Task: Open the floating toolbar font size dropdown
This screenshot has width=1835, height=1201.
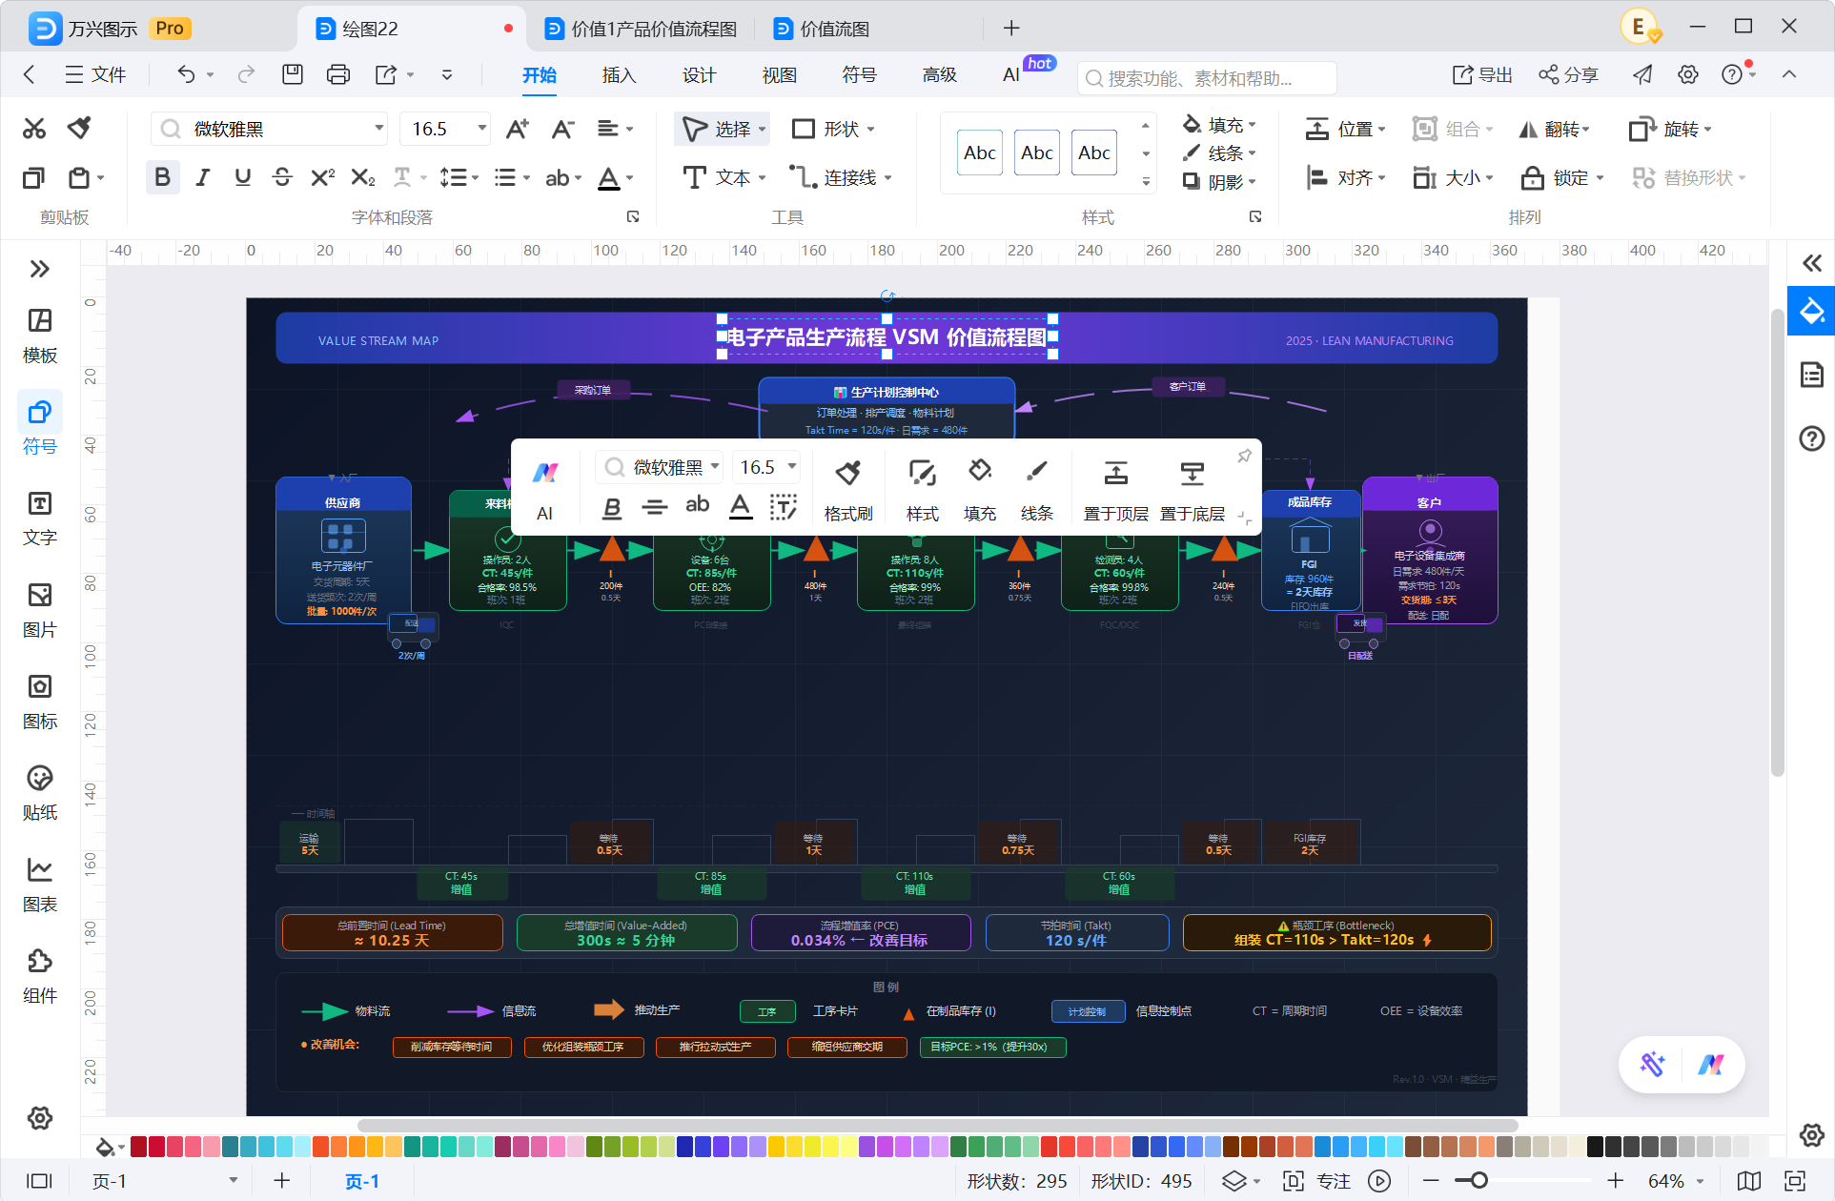Action: coord(792,467)
